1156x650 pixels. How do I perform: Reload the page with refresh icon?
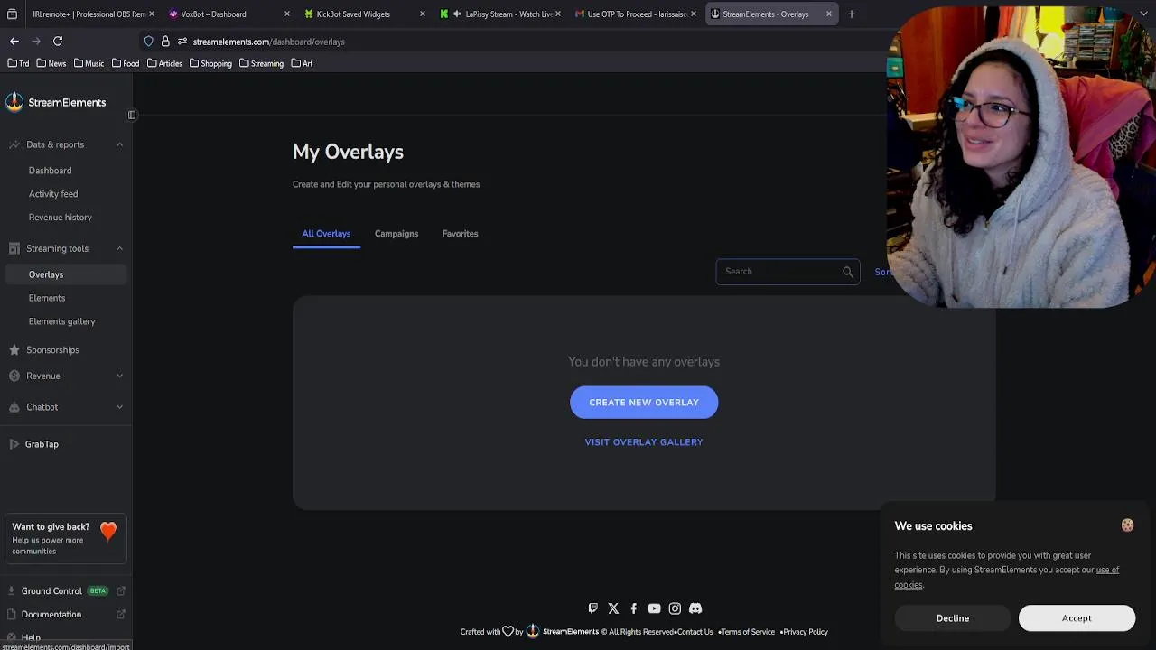pyautogui.click(x=58, y=42)
